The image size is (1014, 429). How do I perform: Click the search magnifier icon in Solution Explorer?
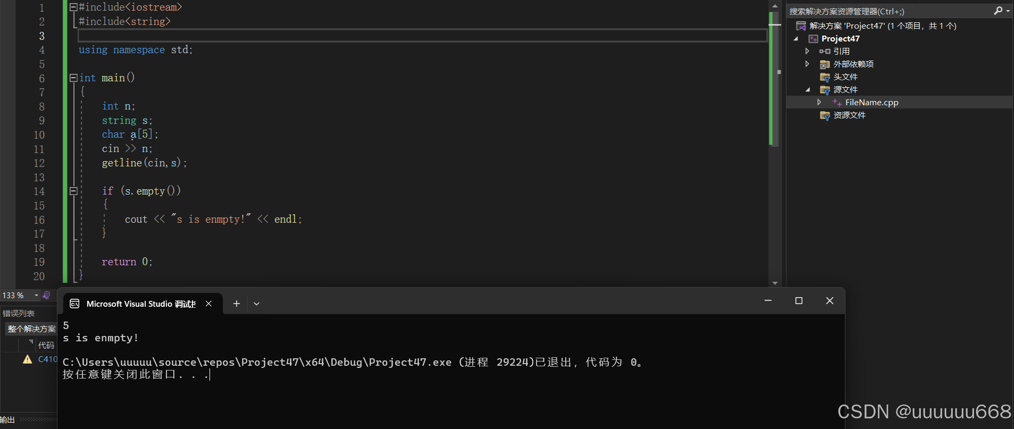[998, 11]
